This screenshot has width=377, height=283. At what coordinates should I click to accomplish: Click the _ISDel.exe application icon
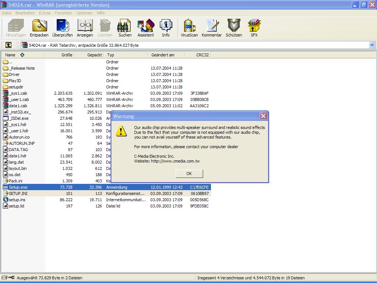[x=6, y=118]
